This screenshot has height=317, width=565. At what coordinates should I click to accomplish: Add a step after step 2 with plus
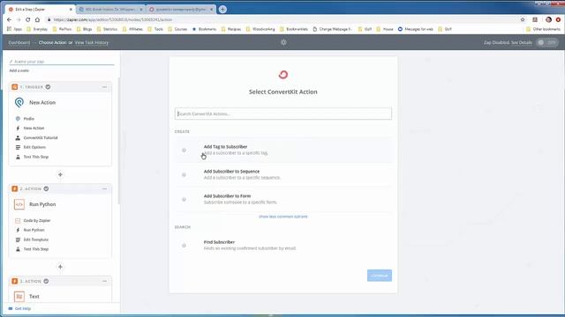coord(60,267)
